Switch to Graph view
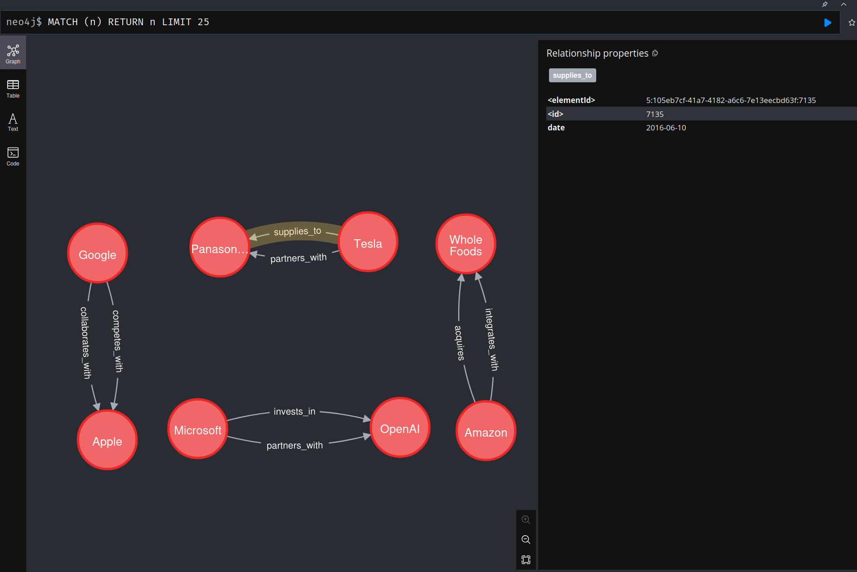Image resolution: width=857 pixels, height=572 pixels. [x=13, y=54]
